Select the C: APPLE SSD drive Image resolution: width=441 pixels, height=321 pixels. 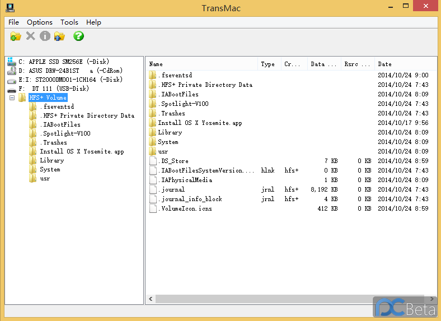click(x=63, y=62)
